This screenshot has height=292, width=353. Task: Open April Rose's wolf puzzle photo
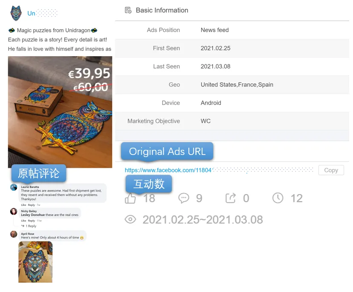click(35, 262)
